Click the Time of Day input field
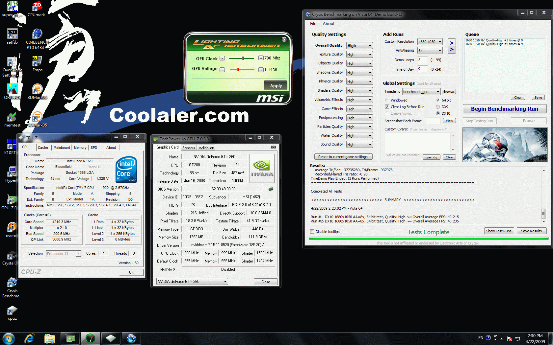This screenshot has height=345, width=553. (x=423, y=69)
